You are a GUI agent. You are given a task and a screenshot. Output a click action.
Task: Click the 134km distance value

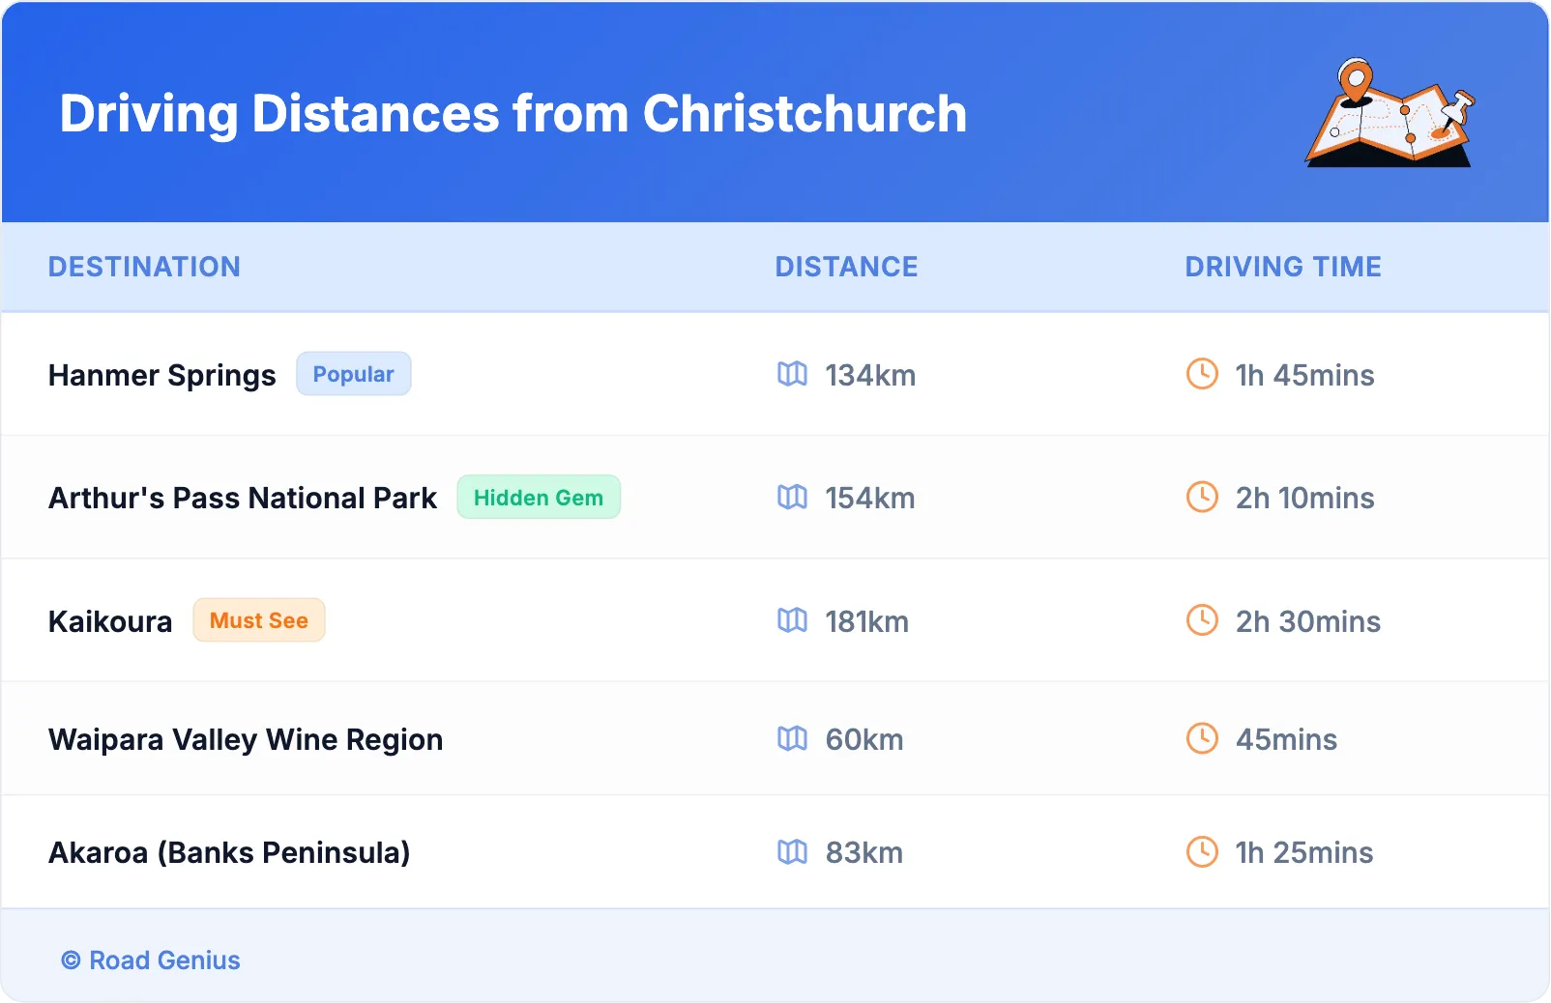point(870,375)
